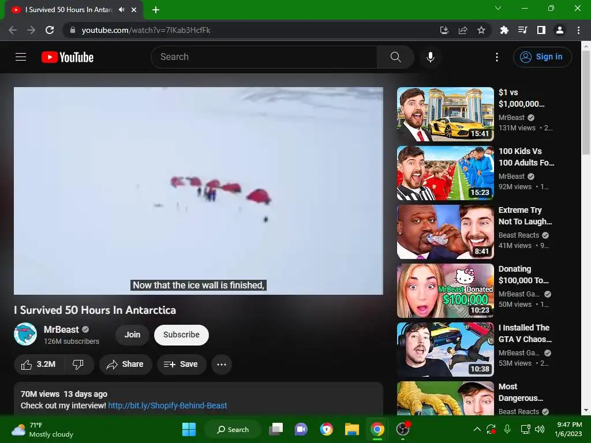Open Donating $100,000 video thumbnail
Viewport: 591px width, 443px height.
pos(445,291)
